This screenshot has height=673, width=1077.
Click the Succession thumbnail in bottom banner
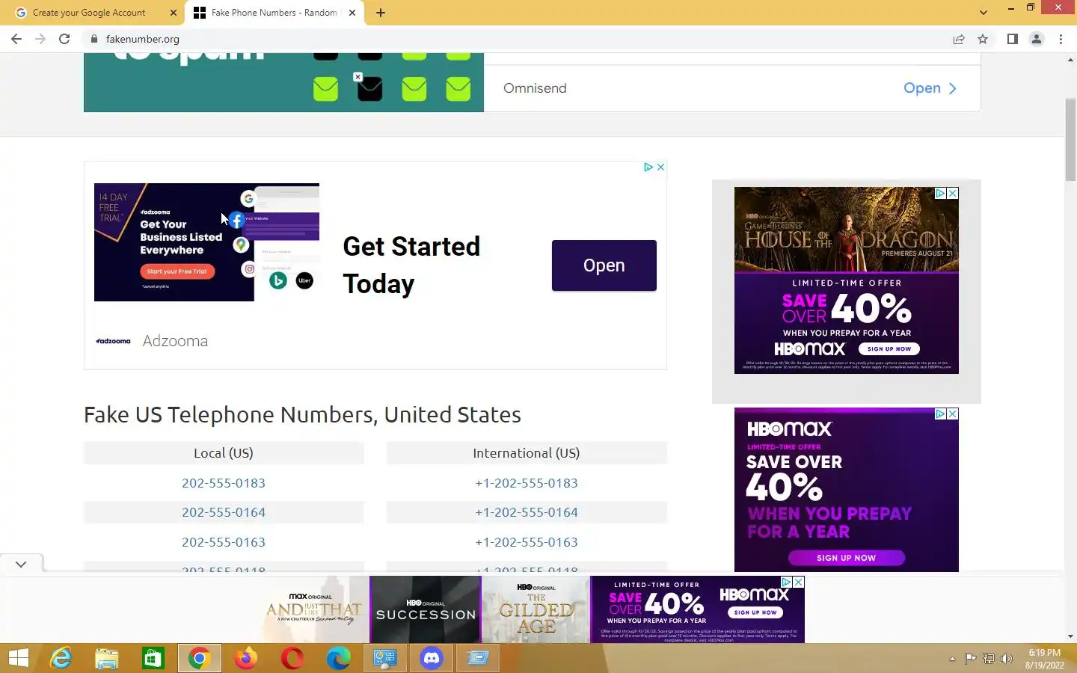point(426,609)
